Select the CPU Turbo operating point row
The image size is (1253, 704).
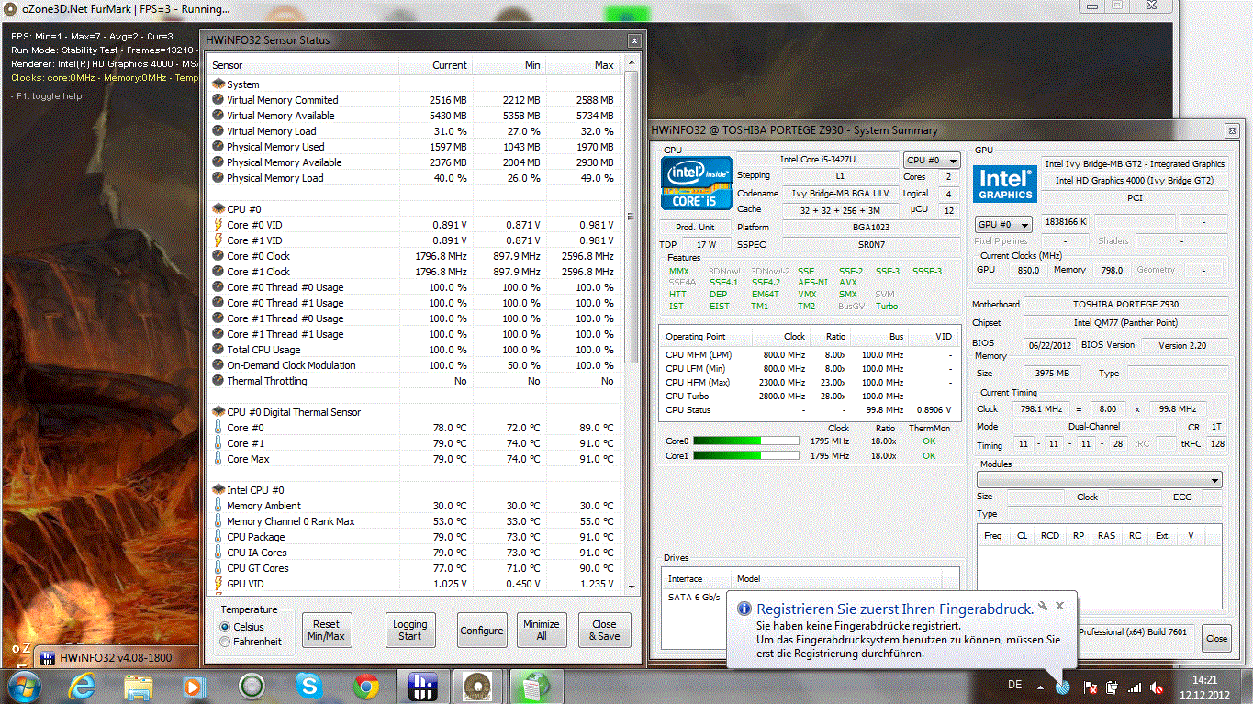click(x=808, y=397)
